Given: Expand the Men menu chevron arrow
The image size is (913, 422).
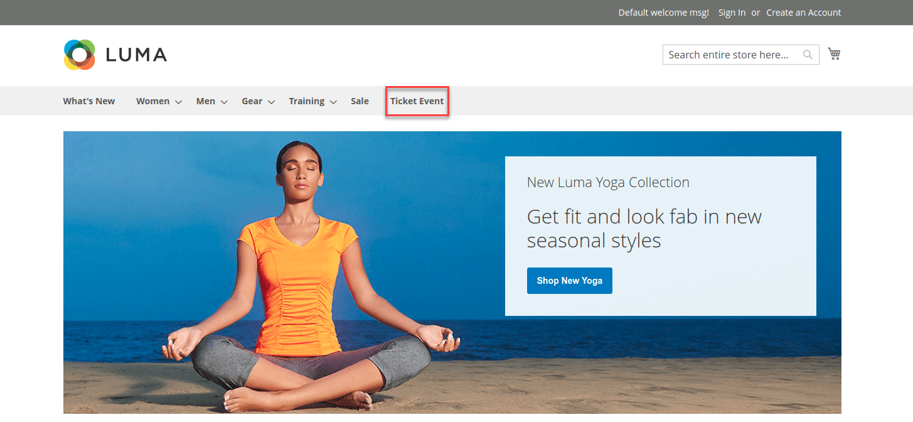Looking at the screenshot, I should click(224, 102).
